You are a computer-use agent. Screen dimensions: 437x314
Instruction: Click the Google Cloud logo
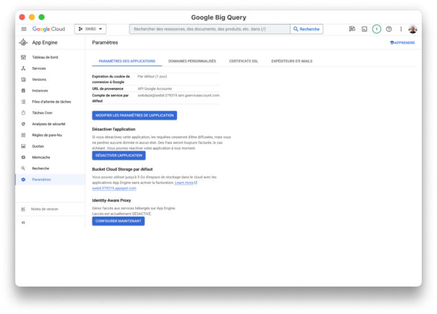48,29
